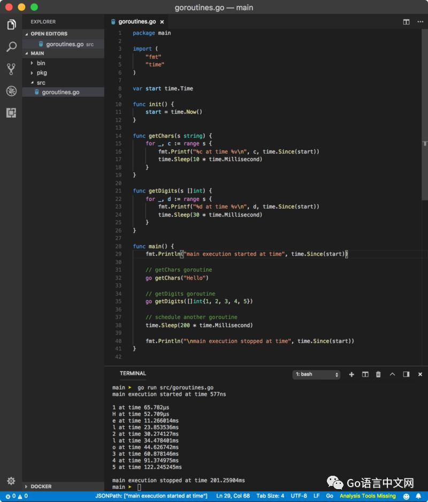Open the feedback smiley in status bar
The width and height of the screenshot is (428, 502).
click(x=406, y=496)
